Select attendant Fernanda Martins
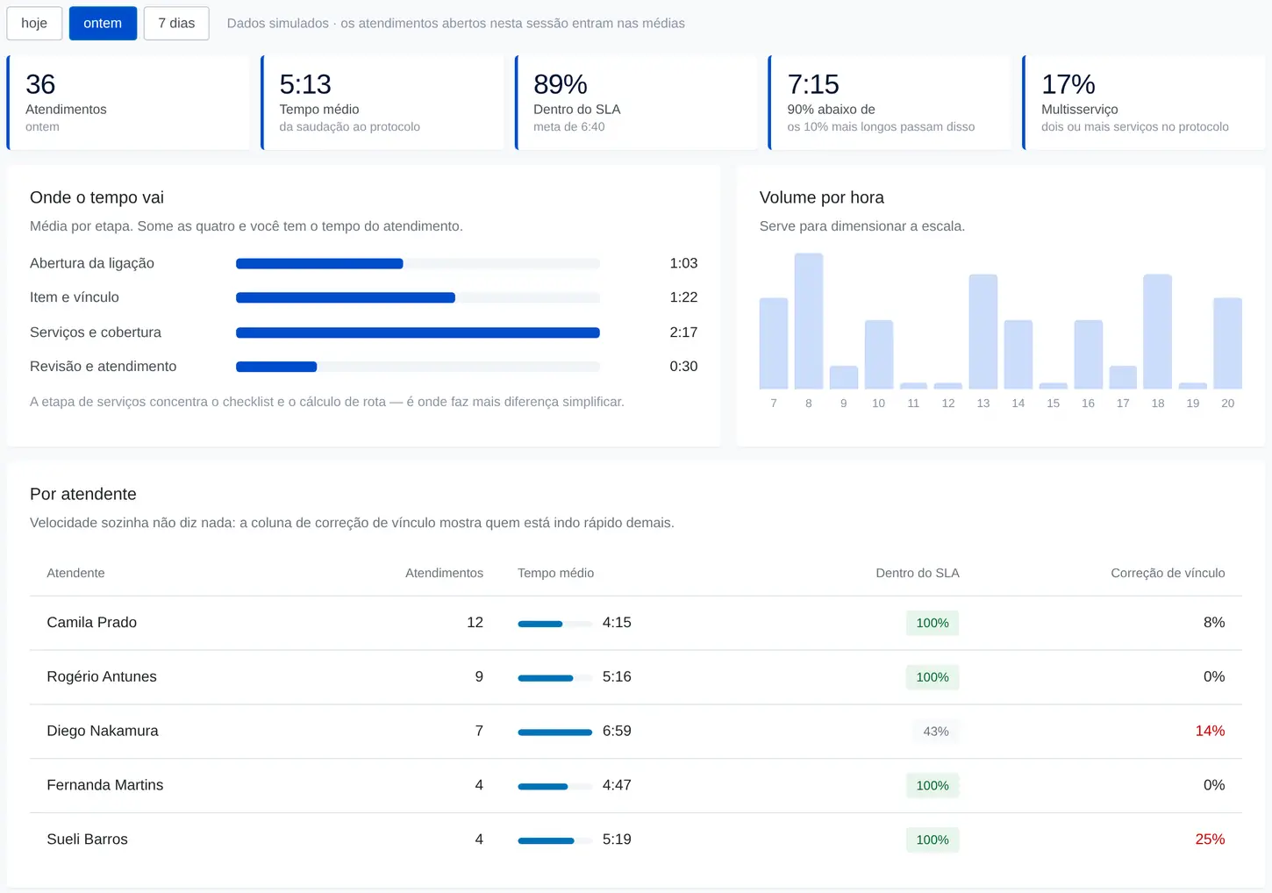The width and height of the screenshot is (1272, 893). click(104, 786)
